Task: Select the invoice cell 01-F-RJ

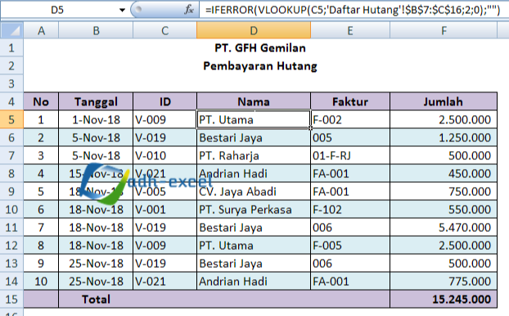Action: click(x=350, y=156)
